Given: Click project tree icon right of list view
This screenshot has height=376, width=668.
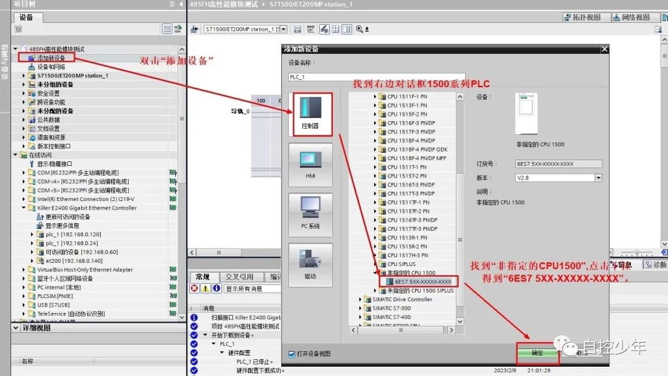Looking at the screenshot, I should 178,29.
